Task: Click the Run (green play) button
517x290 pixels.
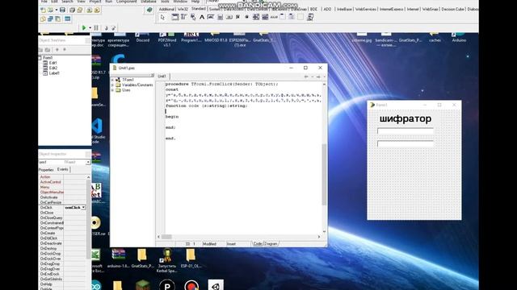Action: coord(84,28)
